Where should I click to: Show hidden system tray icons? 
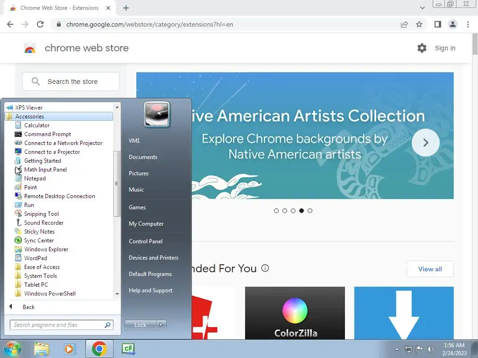point(397,349)
